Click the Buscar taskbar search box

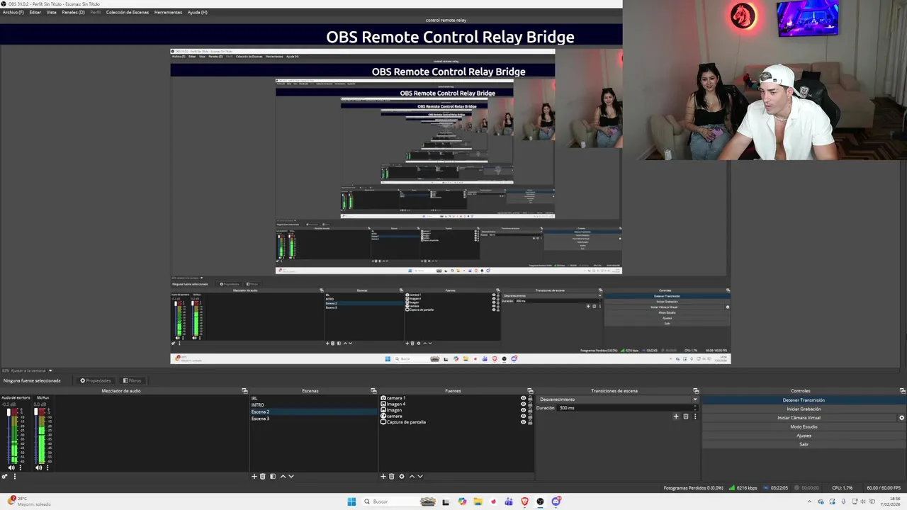click(400, 501)
